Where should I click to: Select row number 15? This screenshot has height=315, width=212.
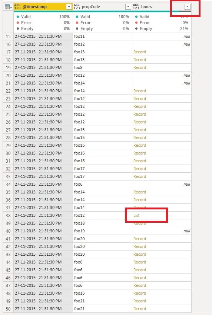click(8, 36)
